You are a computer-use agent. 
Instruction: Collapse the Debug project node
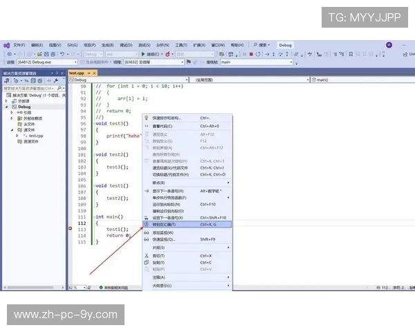7,107
